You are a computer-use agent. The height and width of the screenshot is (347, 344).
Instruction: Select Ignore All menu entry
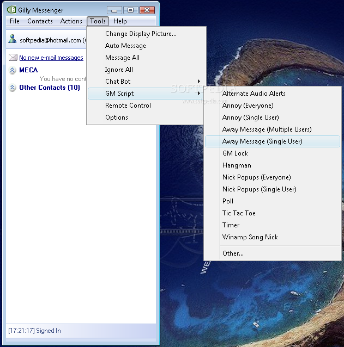pos(146,70)
